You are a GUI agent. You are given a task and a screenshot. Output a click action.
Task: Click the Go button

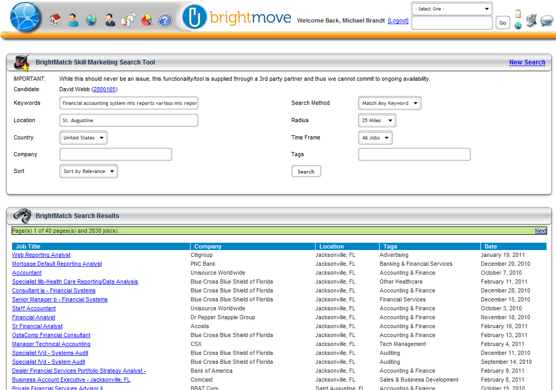[x=502, y=23]
